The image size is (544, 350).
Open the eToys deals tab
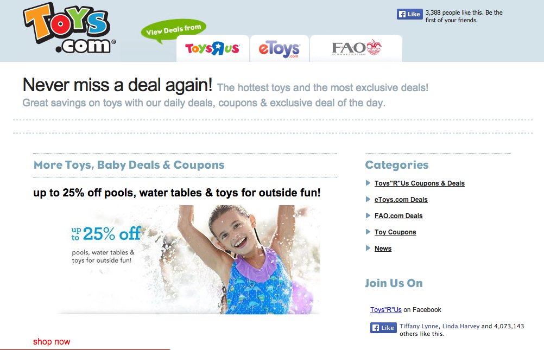[x=279, y=48]
